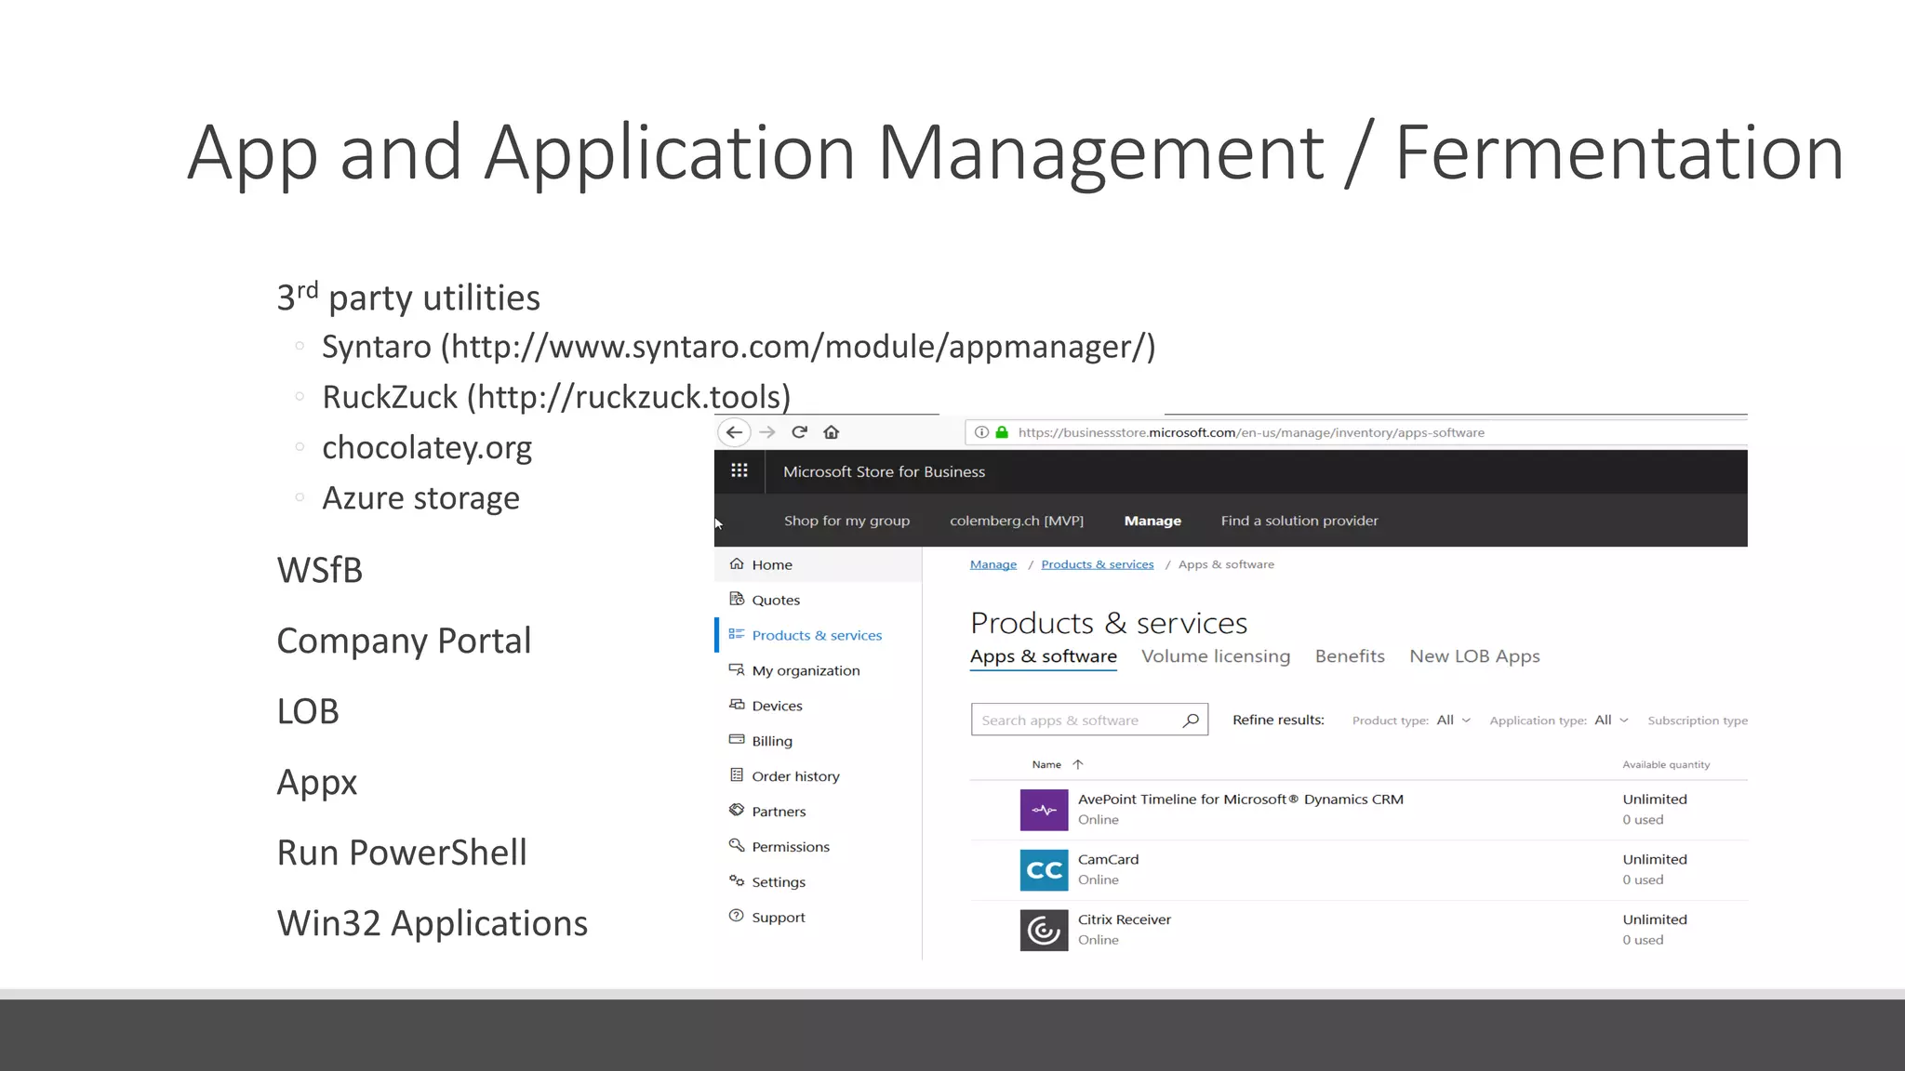
Task: Click the Support question mark icon
Action: pos(737,916)
